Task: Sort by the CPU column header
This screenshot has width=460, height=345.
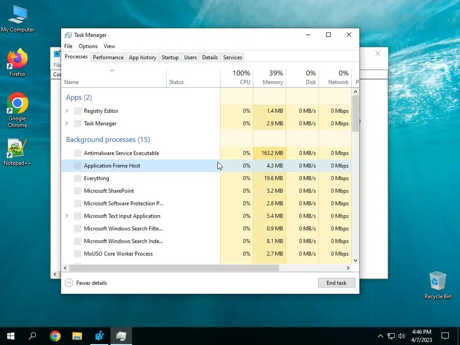Action: click(x=237, y=77)
